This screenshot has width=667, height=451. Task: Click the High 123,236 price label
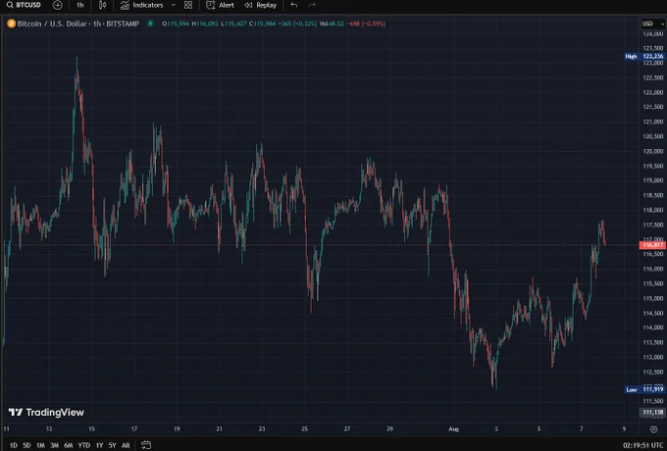point(644,57)
